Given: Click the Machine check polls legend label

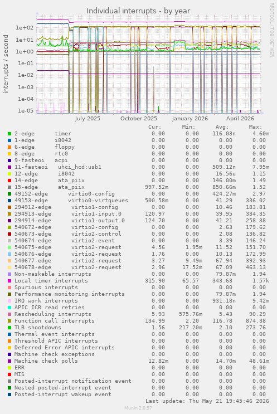Looking at the screenshot, I should pyautogui.click(x=46, y=361).
